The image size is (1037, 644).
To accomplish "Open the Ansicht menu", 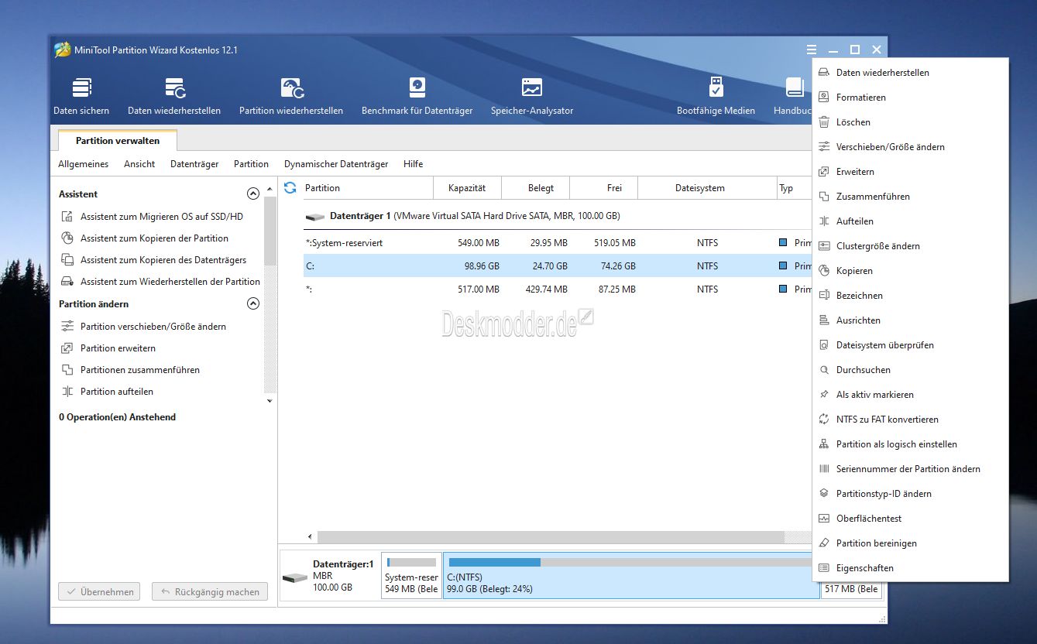I will (139, 164).
